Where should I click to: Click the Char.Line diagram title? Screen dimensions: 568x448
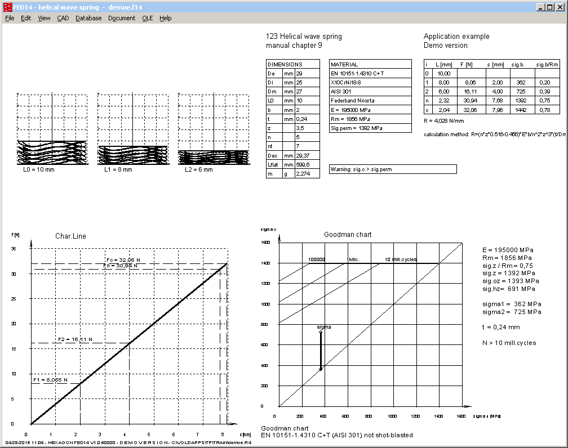(70, 236)
